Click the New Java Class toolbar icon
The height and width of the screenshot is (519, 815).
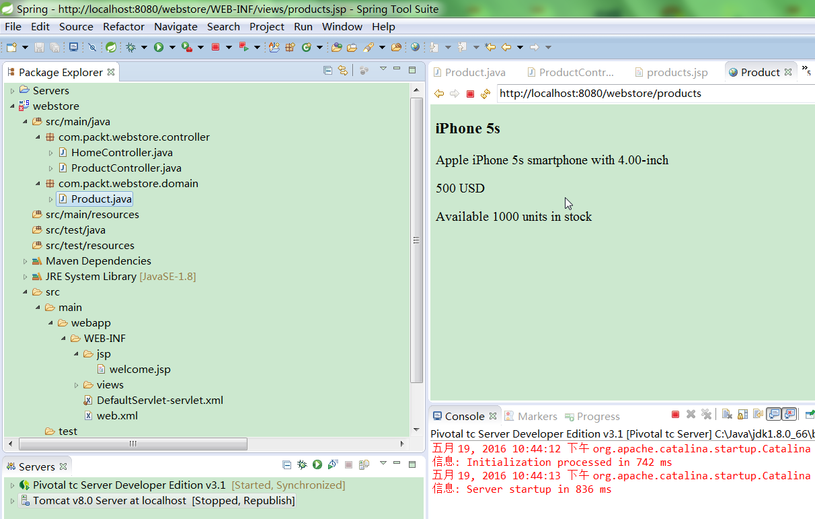305,47
